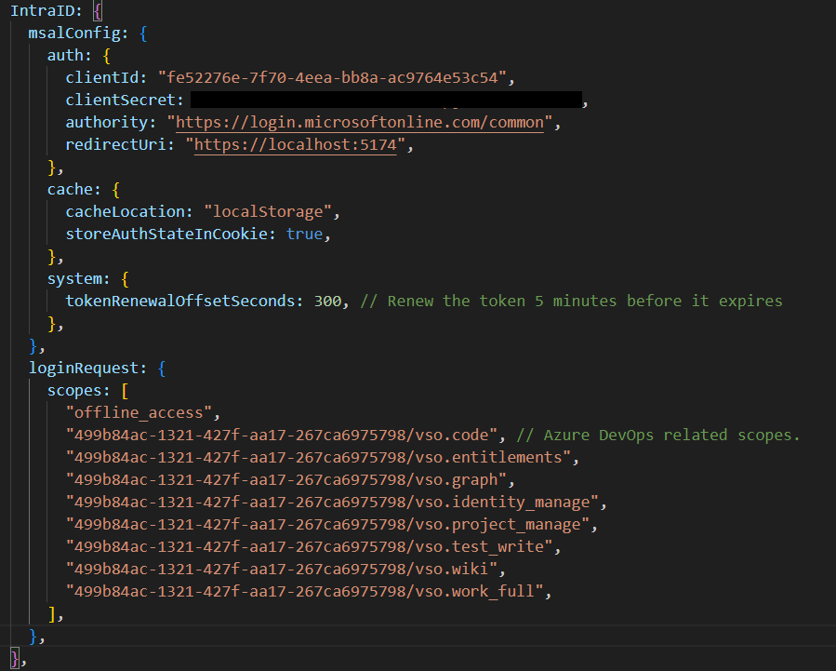Click the clientId property name

pyautogui.click(x=102, y=78)
